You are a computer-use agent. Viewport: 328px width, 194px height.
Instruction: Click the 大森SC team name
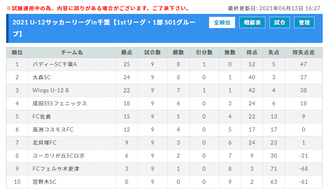coord(42,78)
